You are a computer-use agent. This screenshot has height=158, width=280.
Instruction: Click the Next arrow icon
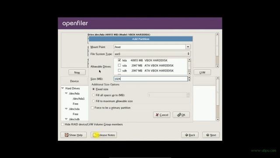[208, 135]
